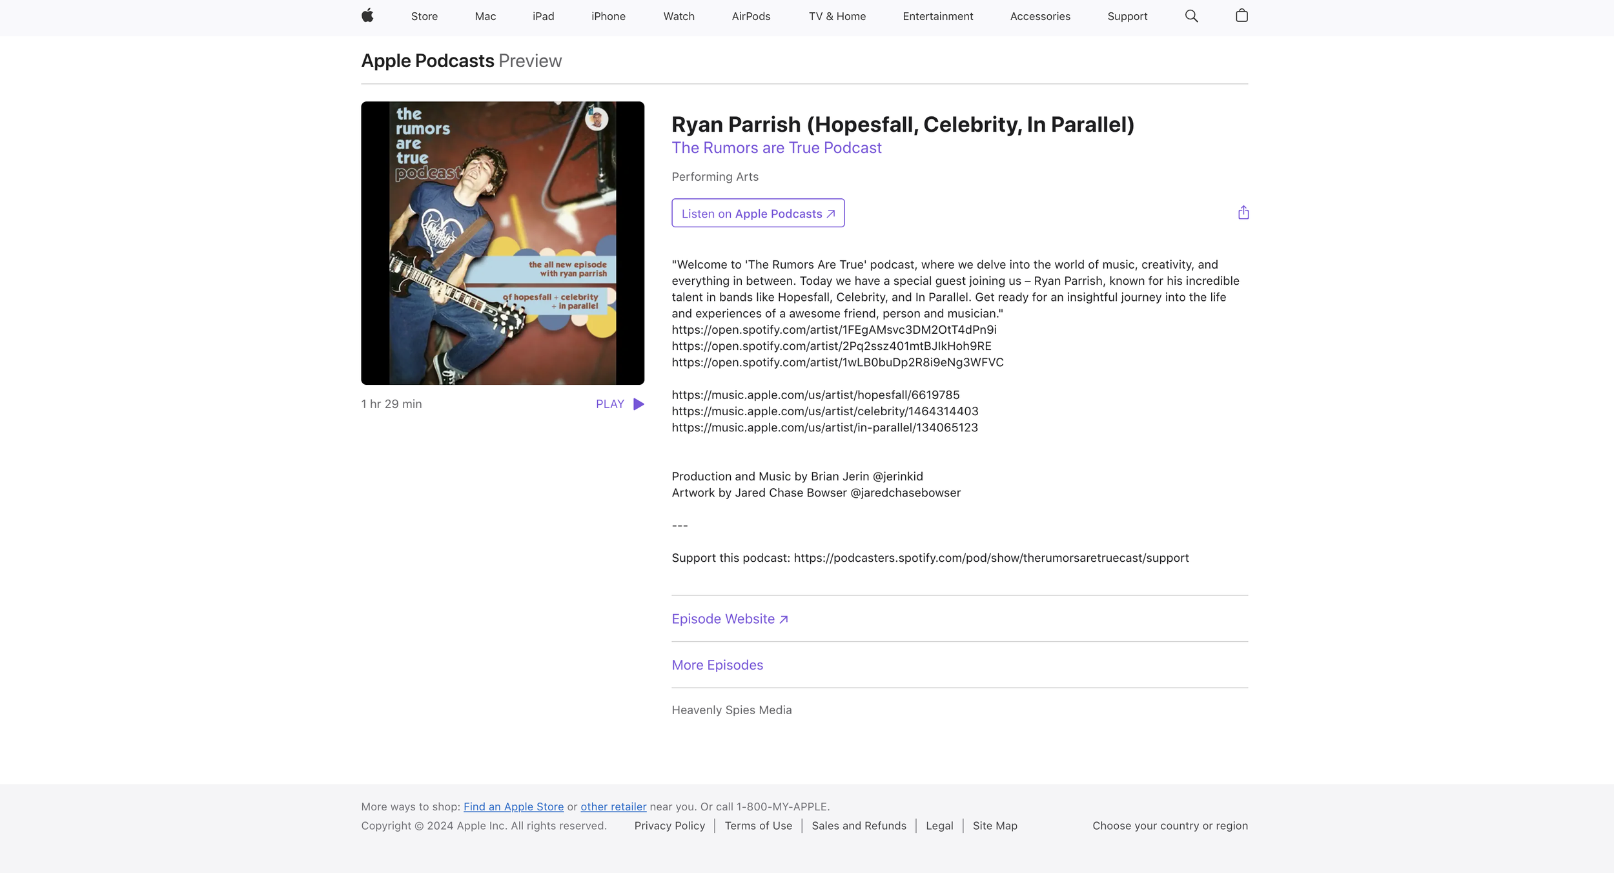
Task: Open the Legal footer link
Action: click(939, 826)
